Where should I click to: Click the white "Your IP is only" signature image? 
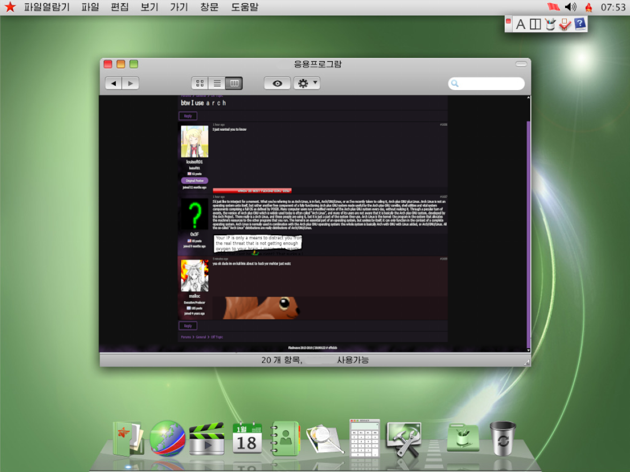[258, 244]
